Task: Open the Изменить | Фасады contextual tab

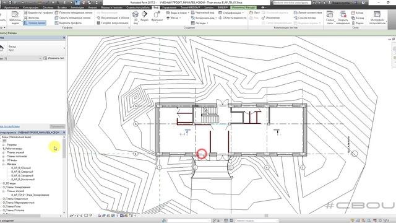Action: [x=243, y=7]
